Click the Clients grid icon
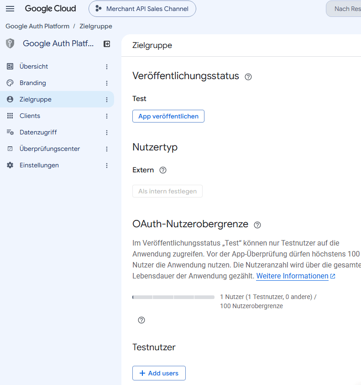 [x=10, y=116]
